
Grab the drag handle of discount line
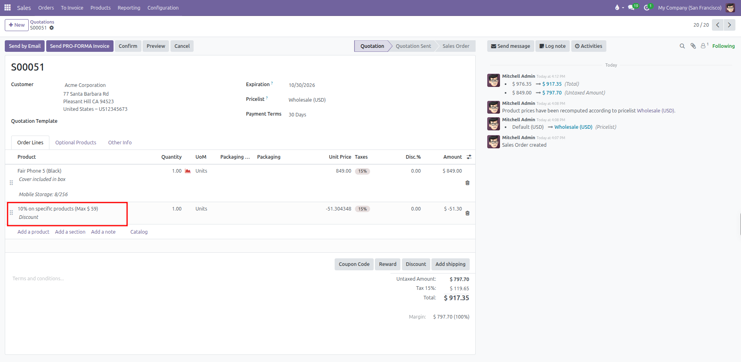point(11,213)
